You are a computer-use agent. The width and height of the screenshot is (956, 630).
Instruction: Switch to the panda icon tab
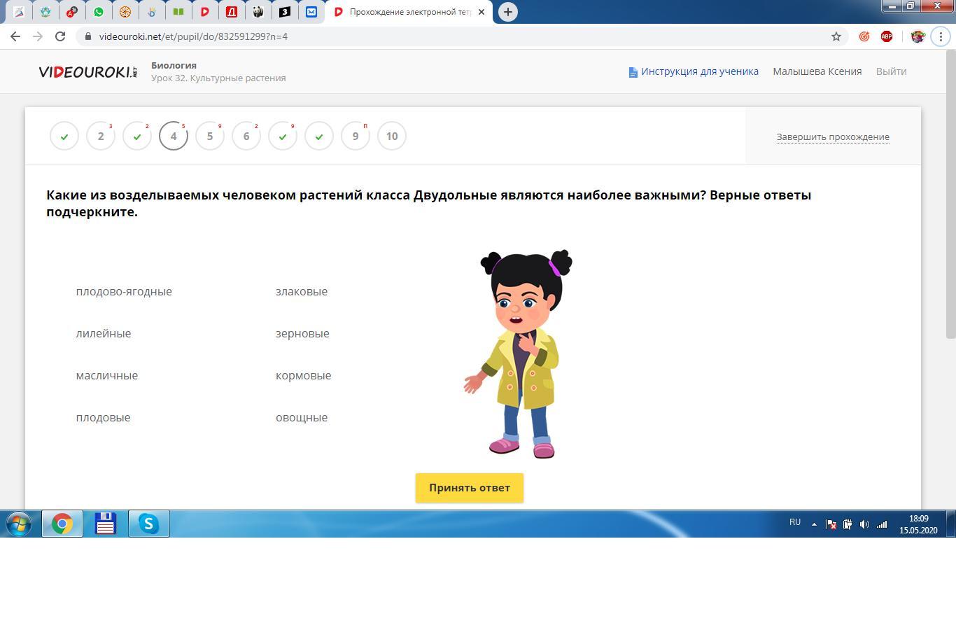point(258,12)
